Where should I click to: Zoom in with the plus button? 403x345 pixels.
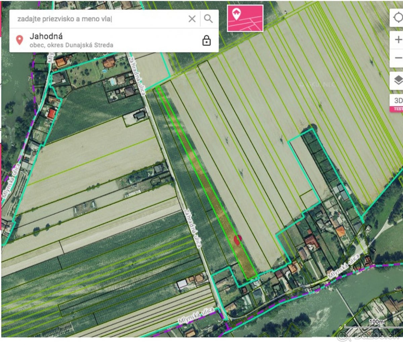coord(398,40)
